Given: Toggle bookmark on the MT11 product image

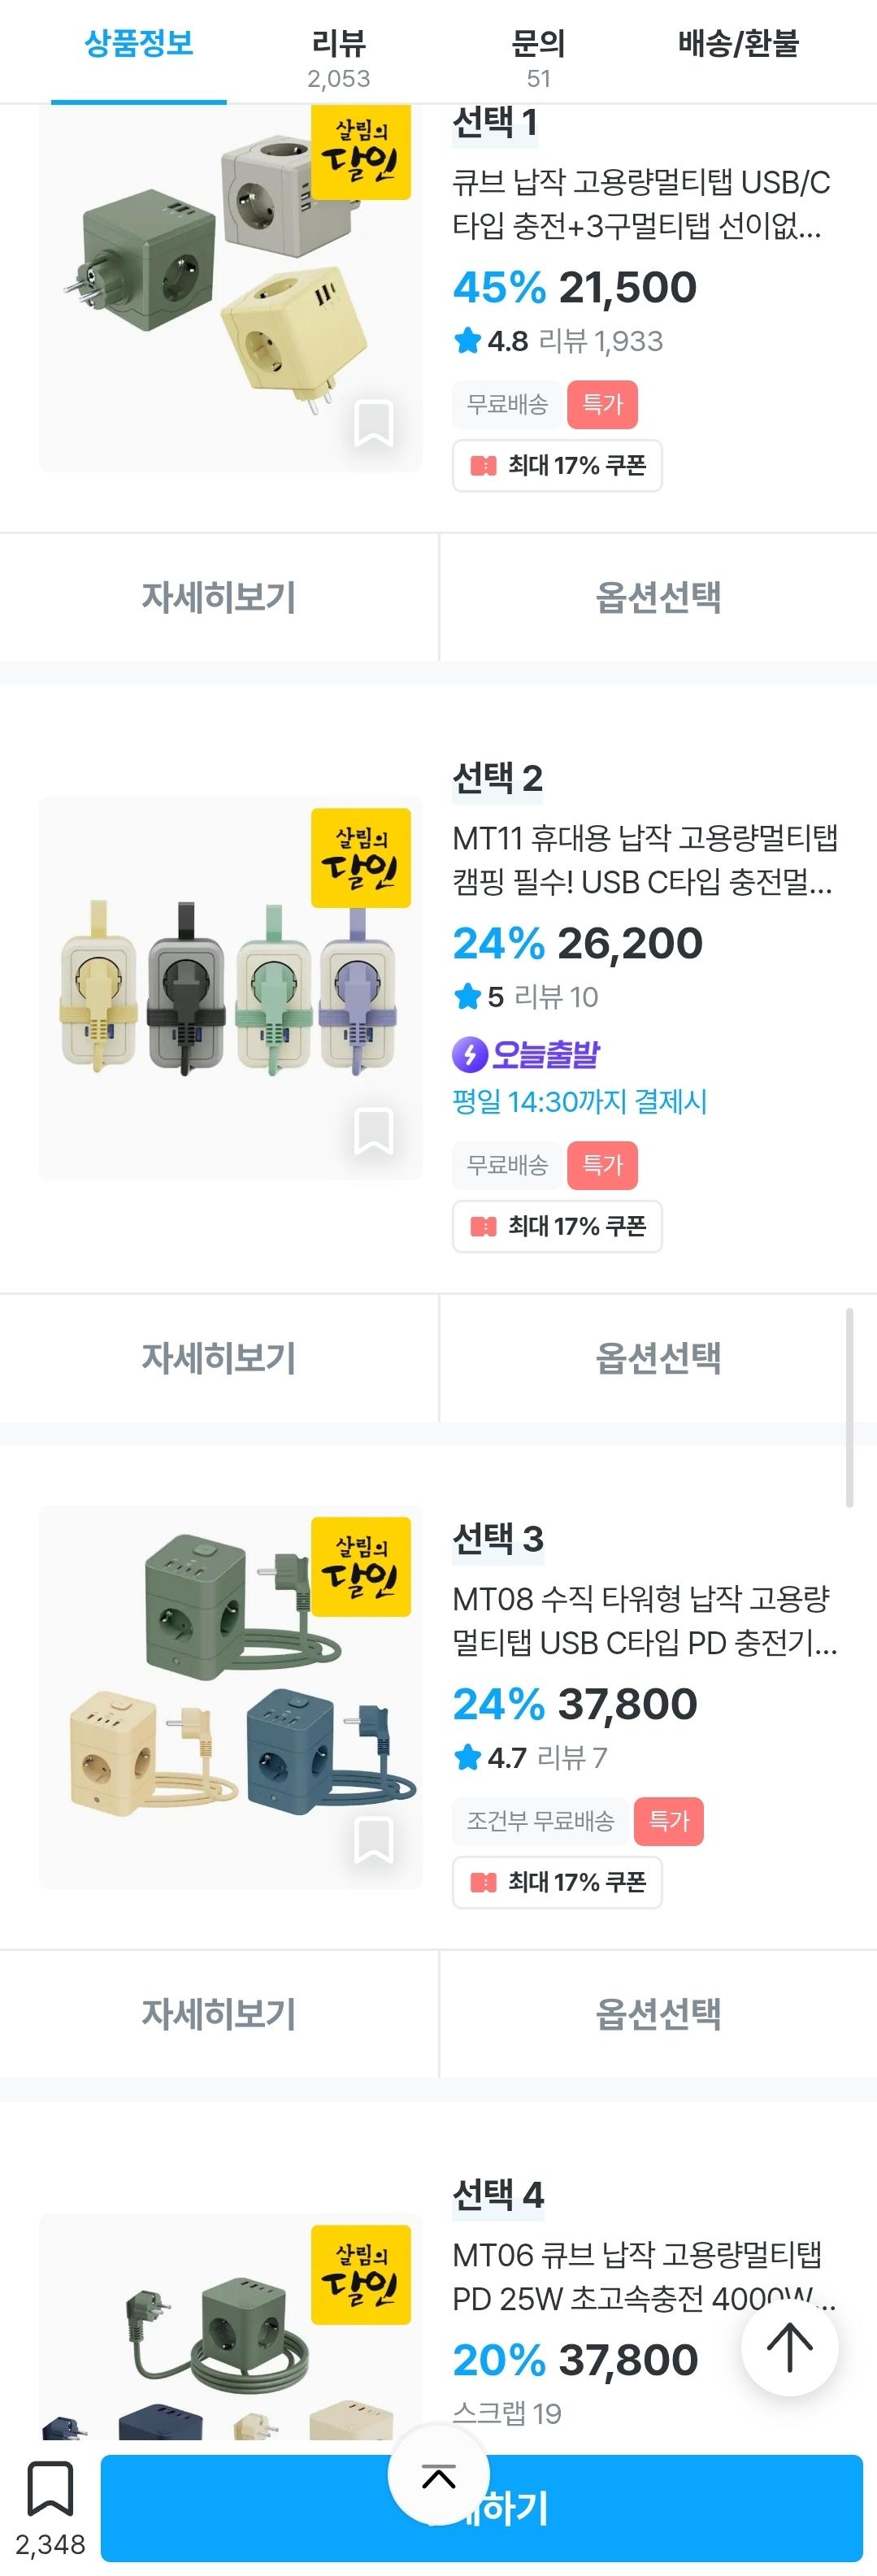Looking at the screenshot, I should click(373, 1131).
